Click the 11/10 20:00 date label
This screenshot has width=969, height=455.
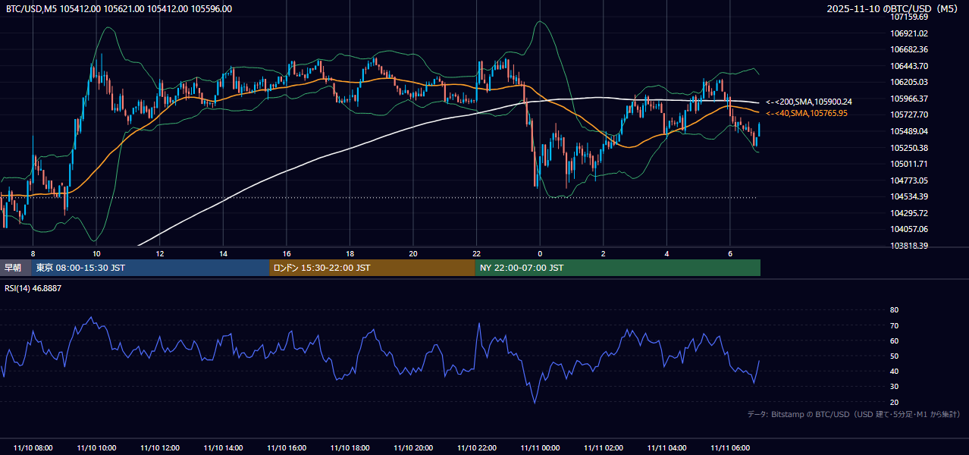pos(413,448)
